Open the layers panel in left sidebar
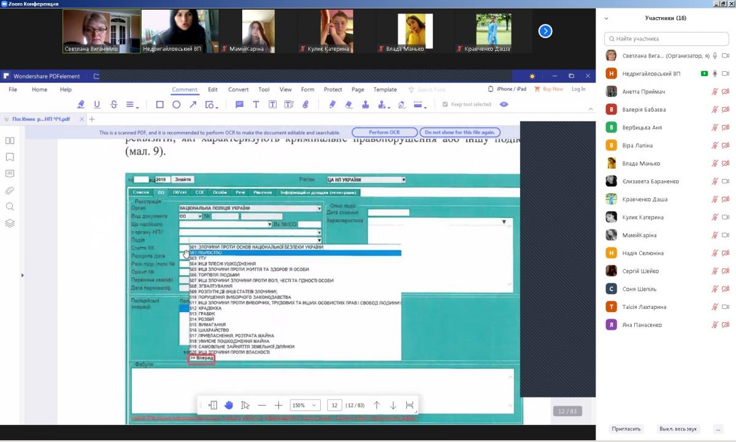736x442 pixels. click(x=10, y=223)
